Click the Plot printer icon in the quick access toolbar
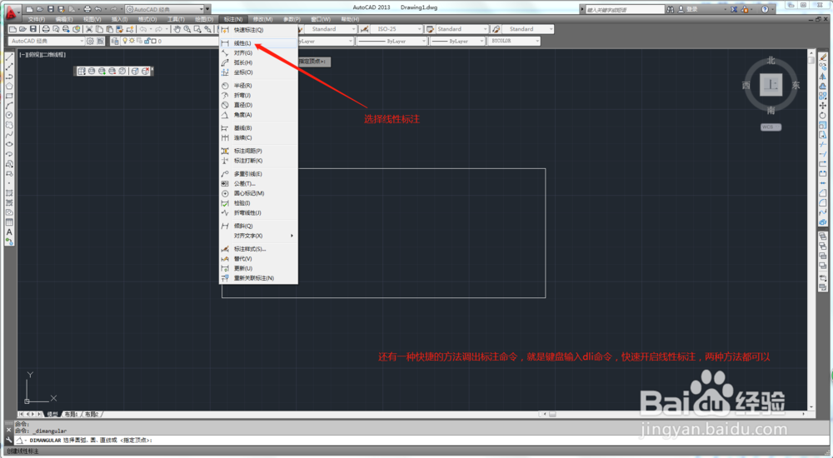Image resolution: width=833 pixels, height=458 pixels. (87, 9)
